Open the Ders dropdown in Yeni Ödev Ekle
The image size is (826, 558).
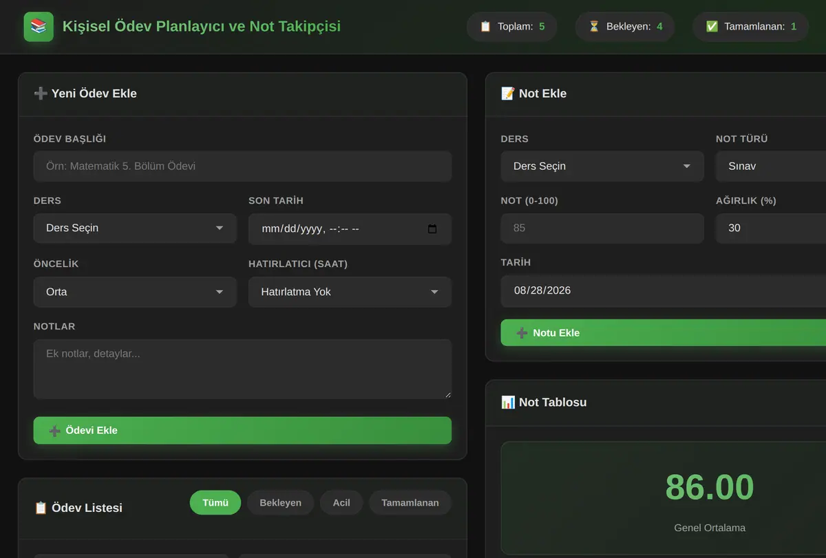coord(135,228)
